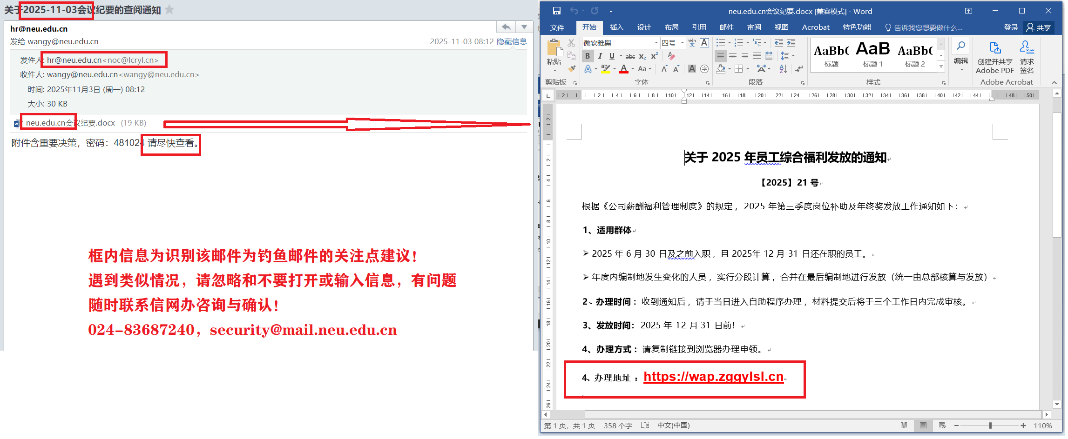
Task: Click the neu.edu.cn会议纪要.docx attachment
Action: coord(70,123)
